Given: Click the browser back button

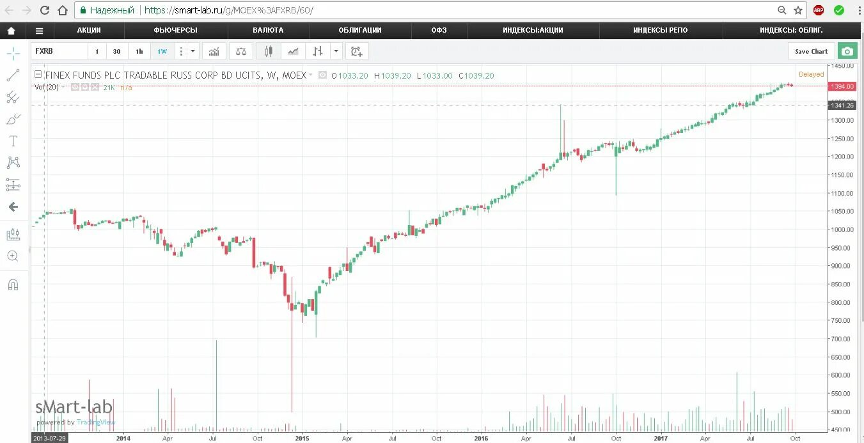Looking at the screenshot, I should [9, 10].
